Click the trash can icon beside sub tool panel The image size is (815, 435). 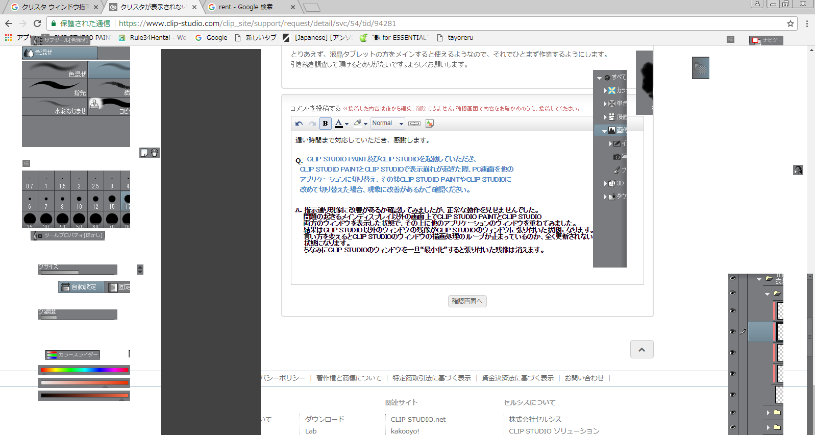(155, 153)
